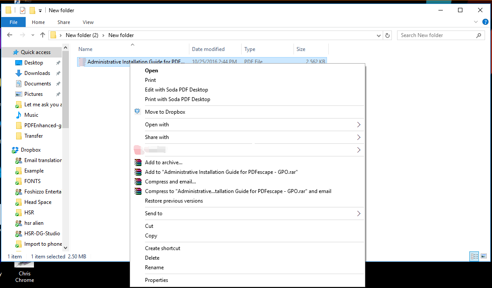Select the Transfer folder in Quick access
Image resolution: width=492 pixels, height=288 pixels.
(x=34, y=136)
